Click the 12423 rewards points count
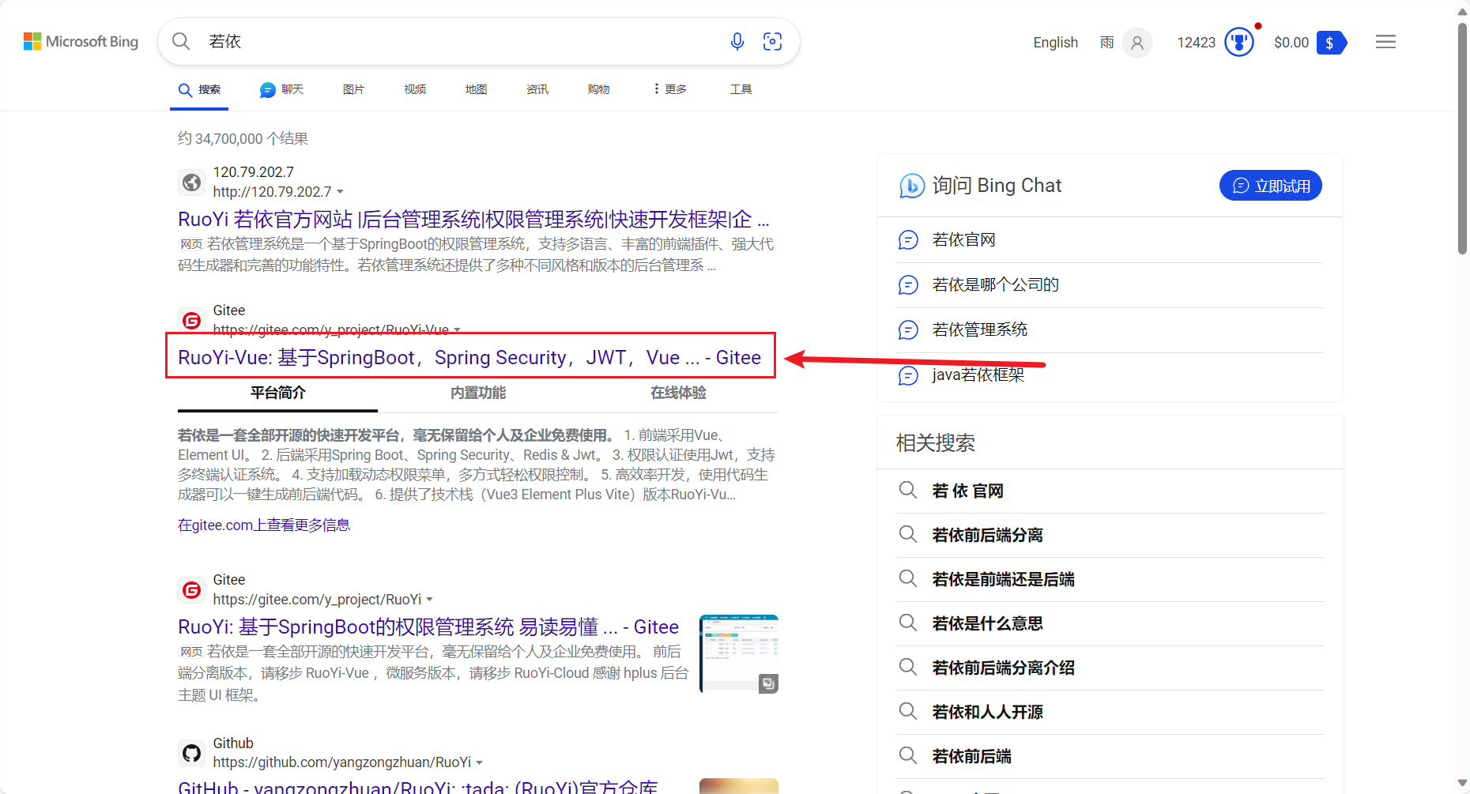This screenshot has width=1470, height=794. click(x=1196, y=43)
